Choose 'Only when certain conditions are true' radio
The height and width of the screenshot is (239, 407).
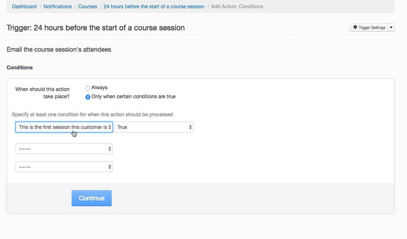88,97
